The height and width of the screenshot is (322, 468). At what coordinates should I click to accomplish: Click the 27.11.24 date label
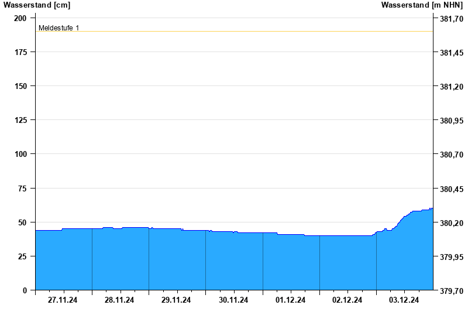[x=63, y=300]
